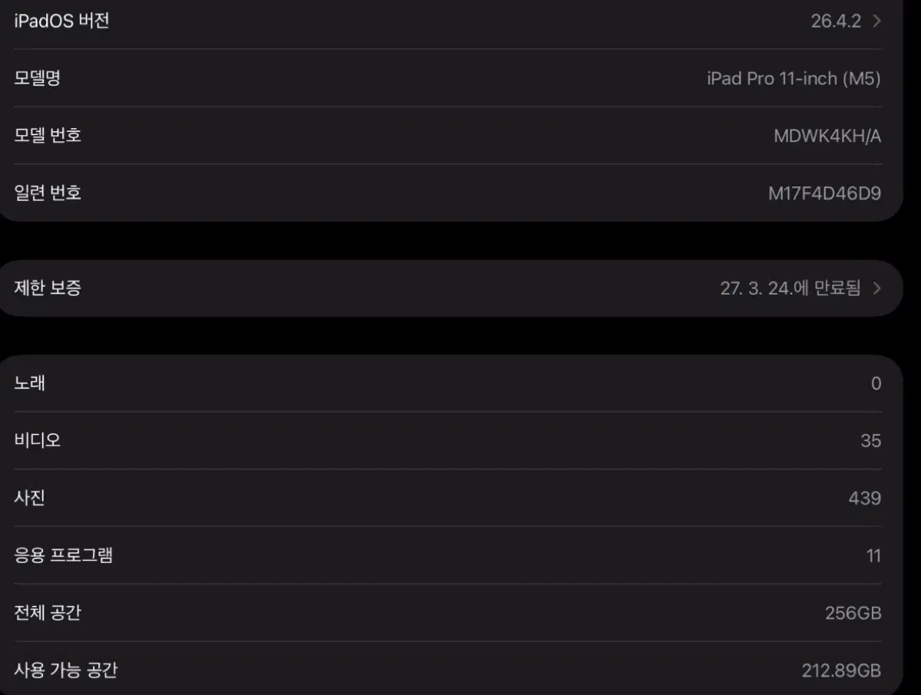The width and height of the screenshot is (921, 695).
Task: Select the 사용 가능 공간 label
Action: (x=65, y=670)
